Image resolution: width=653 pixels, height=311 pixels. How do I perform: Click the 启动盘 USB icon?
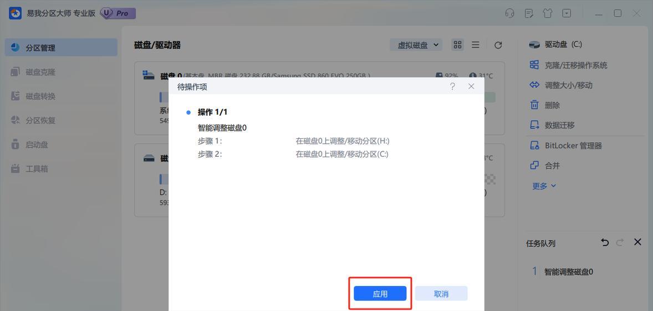pos(15,144)
